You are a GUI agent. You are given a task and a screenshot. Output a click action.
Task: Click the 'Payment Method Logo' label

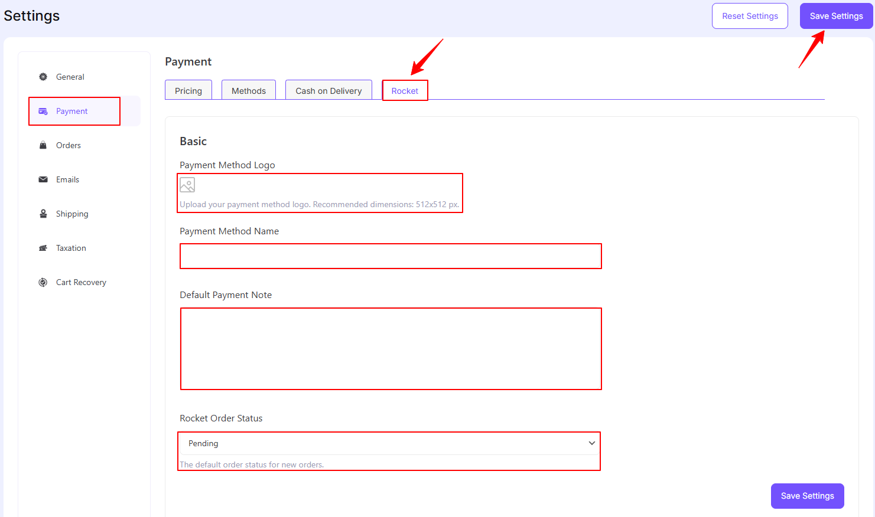tap(227, 165)
